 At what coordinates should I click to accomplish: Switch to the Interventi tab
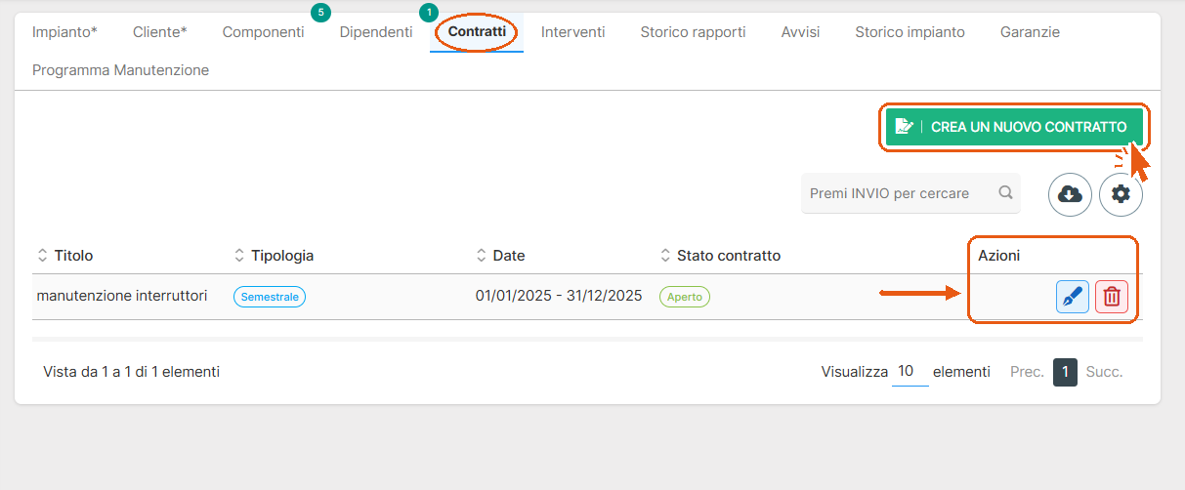pyautogui.click(x=573, y=32)
